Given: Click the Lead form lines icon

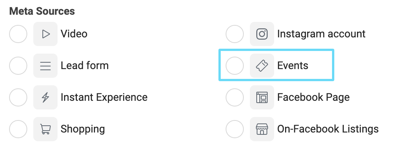Looking at the screenshot, I should (45, 66).
